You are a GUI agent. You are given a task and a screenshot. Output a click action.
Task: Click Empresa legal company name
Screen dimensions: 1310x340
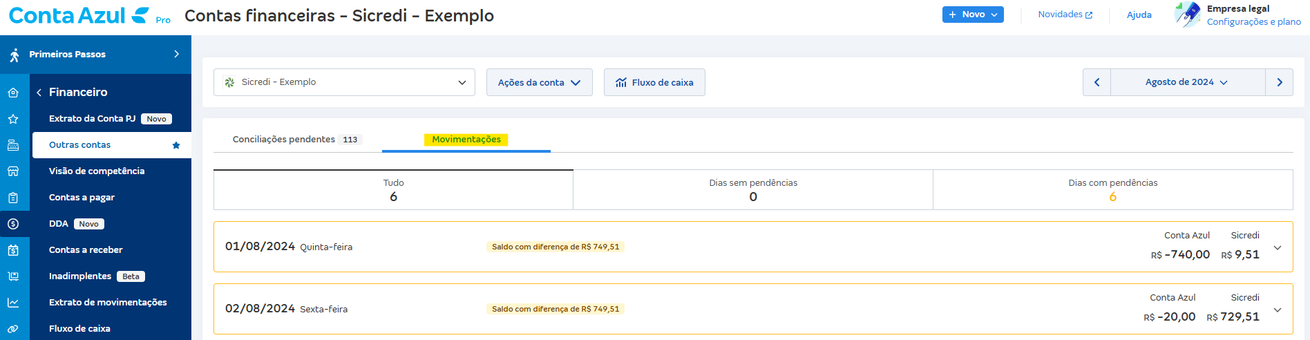[1238, 8]
